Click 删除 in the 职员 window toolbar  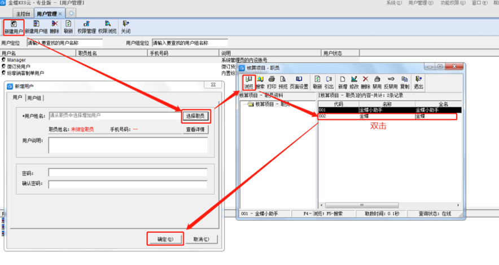[x=365, y=83]
